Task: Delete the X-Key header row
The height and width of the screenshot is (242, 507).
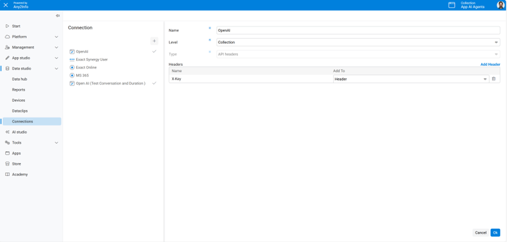Action: (494, 79)
